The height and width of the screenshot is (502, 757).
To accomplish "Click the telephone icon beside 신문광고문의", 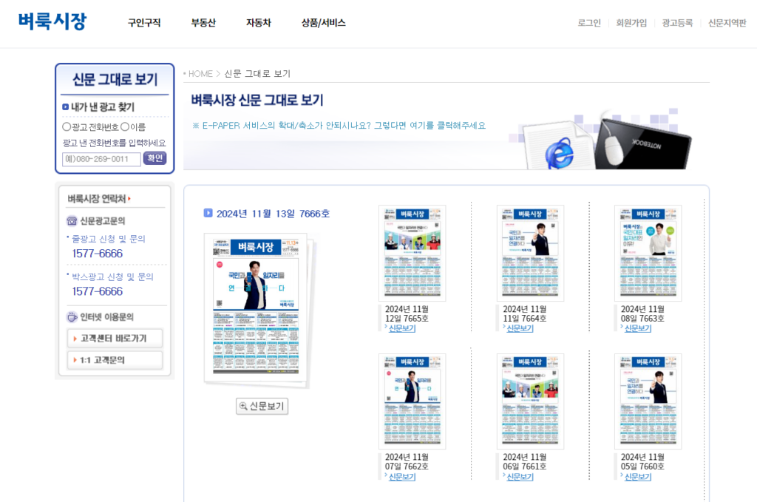I will (x=72, y=220).
